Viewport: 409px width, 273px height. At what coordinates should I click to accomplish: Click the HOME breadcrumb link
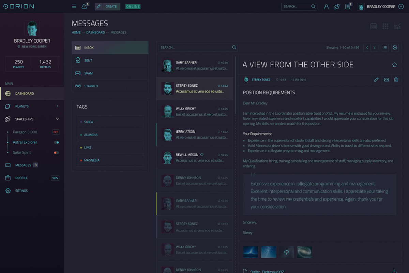point(76,32)
